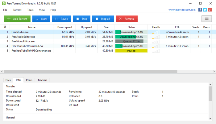Viewport: 216px width, 124px height.
Task: Click the Transfer section heading
Action: 11,86
